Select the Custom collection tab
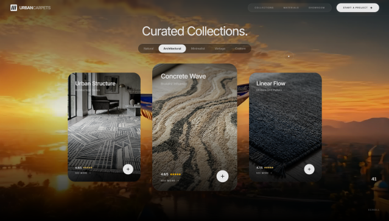This screenshot has width=389, height=221. pyautogui.click(x=240, y=49)
